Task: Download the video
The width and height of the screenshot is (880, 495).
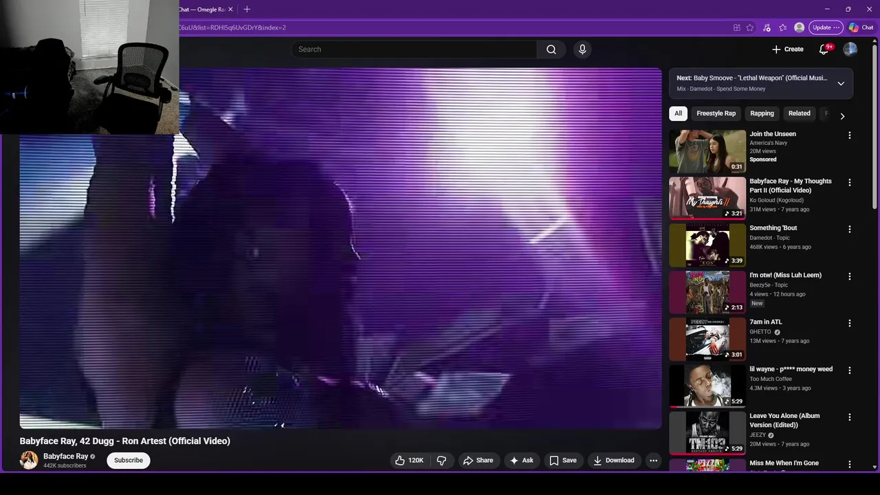Action: pyautogui.click(x=614, y=461)
